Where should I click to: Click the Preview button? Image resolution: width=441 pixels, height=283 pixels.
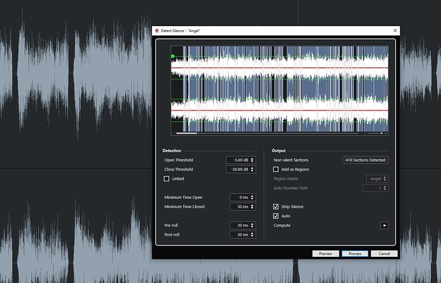click(325, 254)
